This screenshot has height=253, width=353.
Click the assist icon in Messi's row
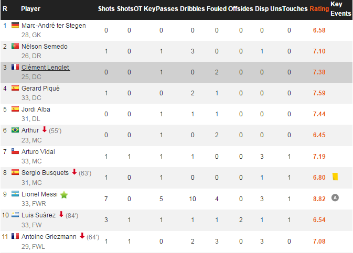[x=335, y=197]
